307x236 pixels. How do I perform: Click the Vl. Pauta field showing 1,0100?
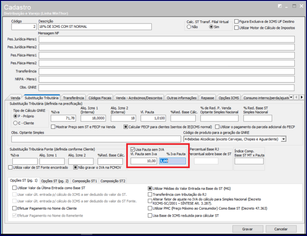click(153, 118)
